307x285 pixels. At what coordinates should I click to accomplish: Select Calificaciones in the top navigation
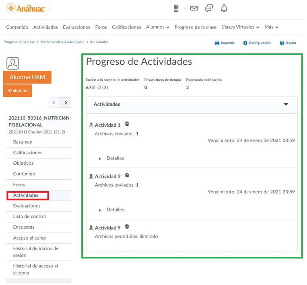click(x=126, y=27)
